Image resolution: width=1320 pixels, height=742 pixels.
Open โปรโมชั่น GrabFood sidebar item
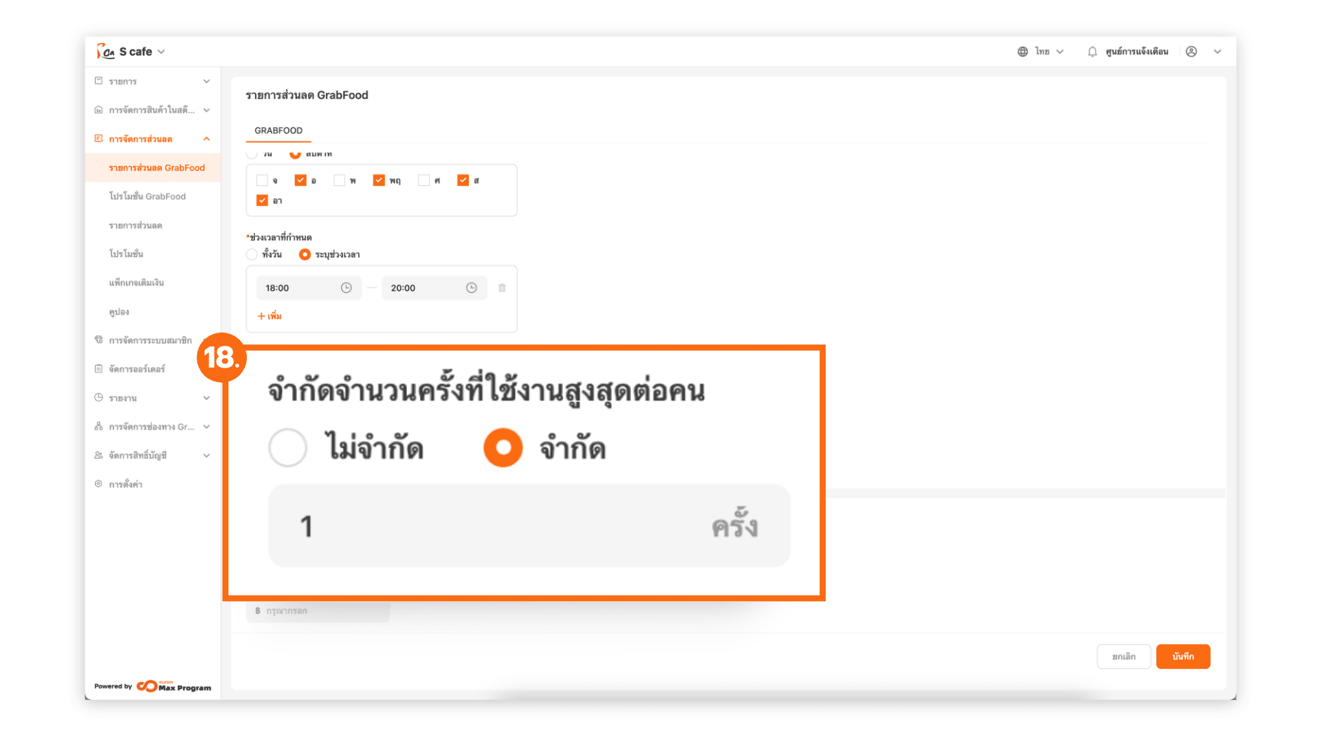(x=147, y=196)
